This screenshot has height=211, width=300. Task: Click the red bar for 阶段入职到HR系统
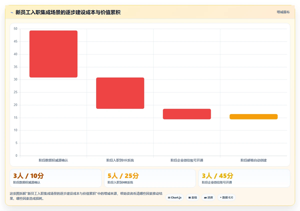click(120, 93)
